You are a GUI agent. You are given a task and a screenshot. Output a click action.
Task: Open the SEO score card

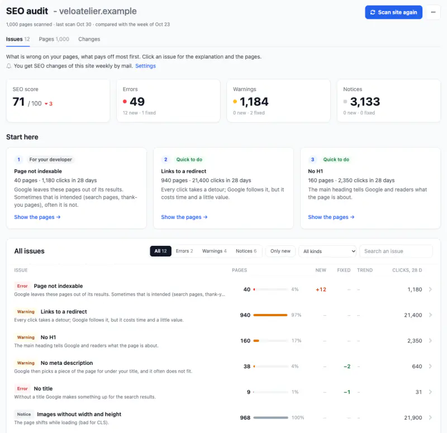[58, 101]
